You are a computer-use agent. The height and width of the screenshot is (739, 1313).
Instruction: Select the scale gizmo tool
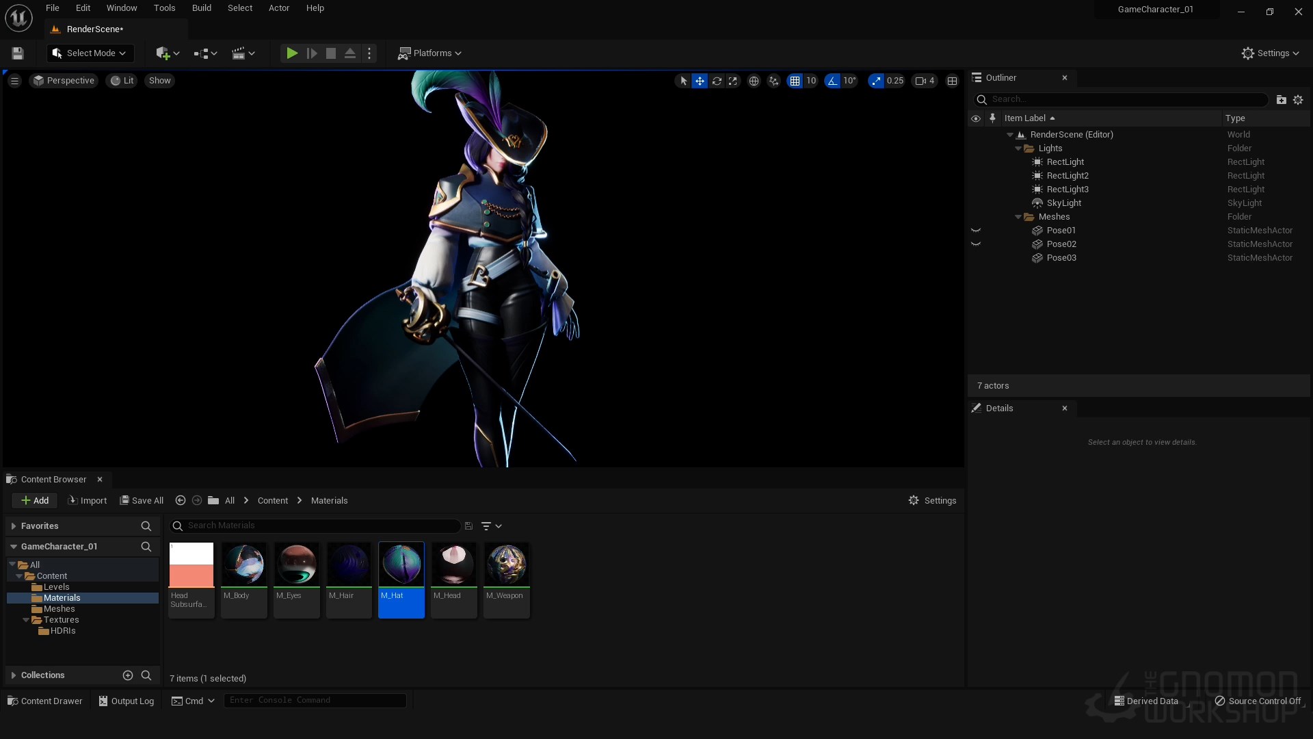click(x=732, y=81)
